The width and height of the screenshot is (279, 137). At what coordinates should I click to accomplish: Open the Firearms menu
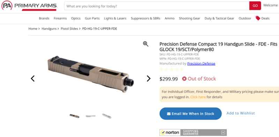60,18
